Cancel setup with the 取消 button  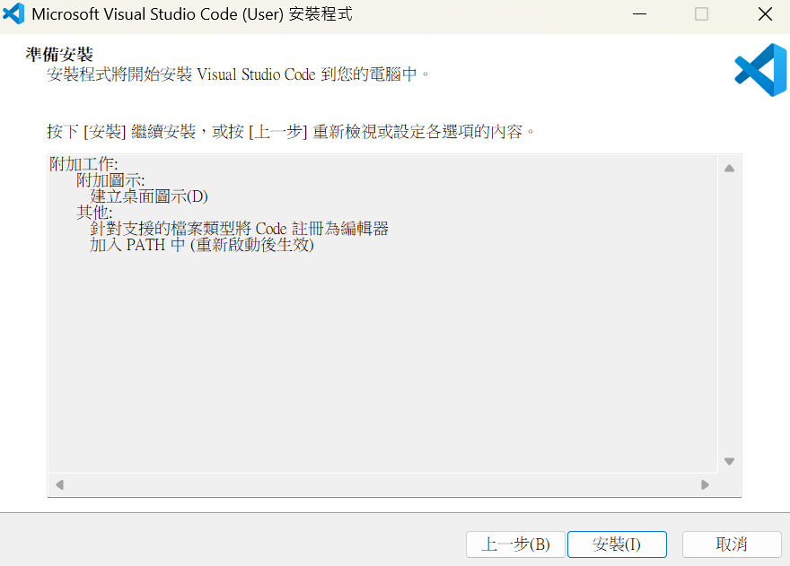(732, 544)
